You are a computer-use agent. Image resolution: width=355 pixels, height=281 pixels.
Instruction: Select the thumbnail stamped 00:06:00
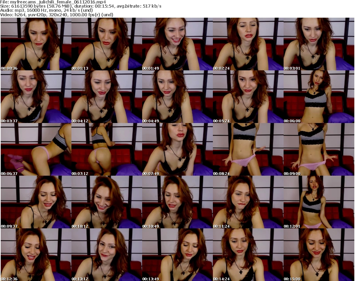[x=319, y=97]
